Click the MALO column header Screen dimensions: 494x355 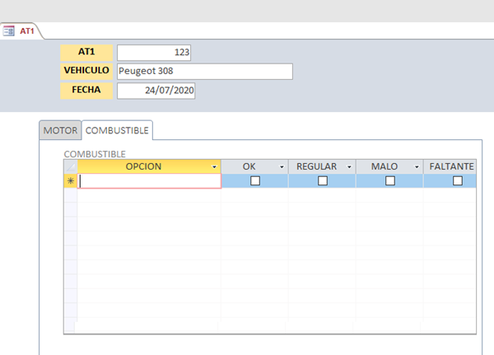389,166
